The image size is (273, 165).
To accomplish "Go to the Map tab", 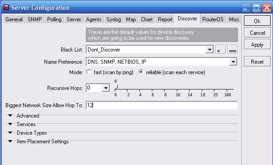I will [131, 19].
